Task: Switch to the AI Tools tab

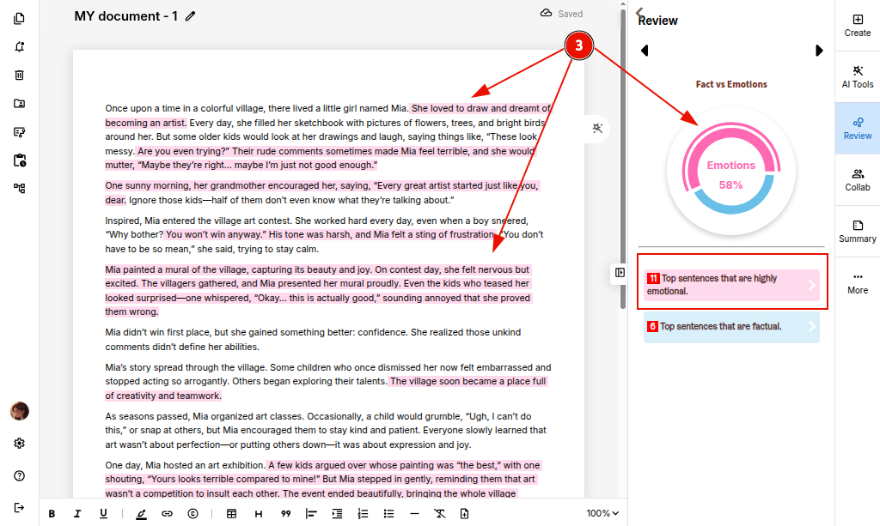Action: [x=857, y=76]
